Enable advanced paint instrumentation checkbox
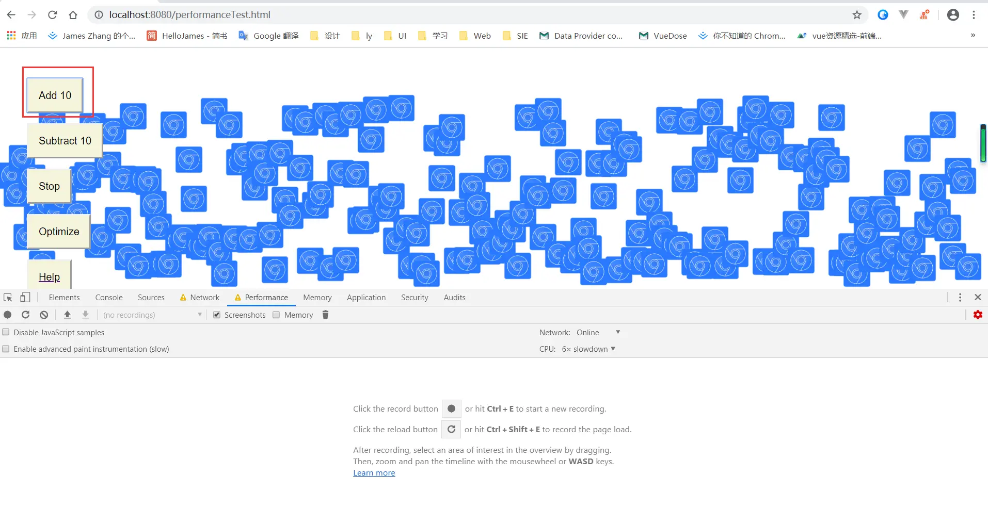988x507 pixels. (6, 349)
